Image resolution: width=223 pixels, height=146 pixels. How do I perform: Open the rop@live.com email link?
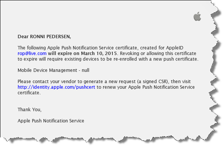click(32, 54)
